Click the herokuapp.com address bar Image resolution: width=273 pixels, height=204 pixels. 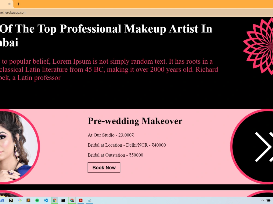136,13
